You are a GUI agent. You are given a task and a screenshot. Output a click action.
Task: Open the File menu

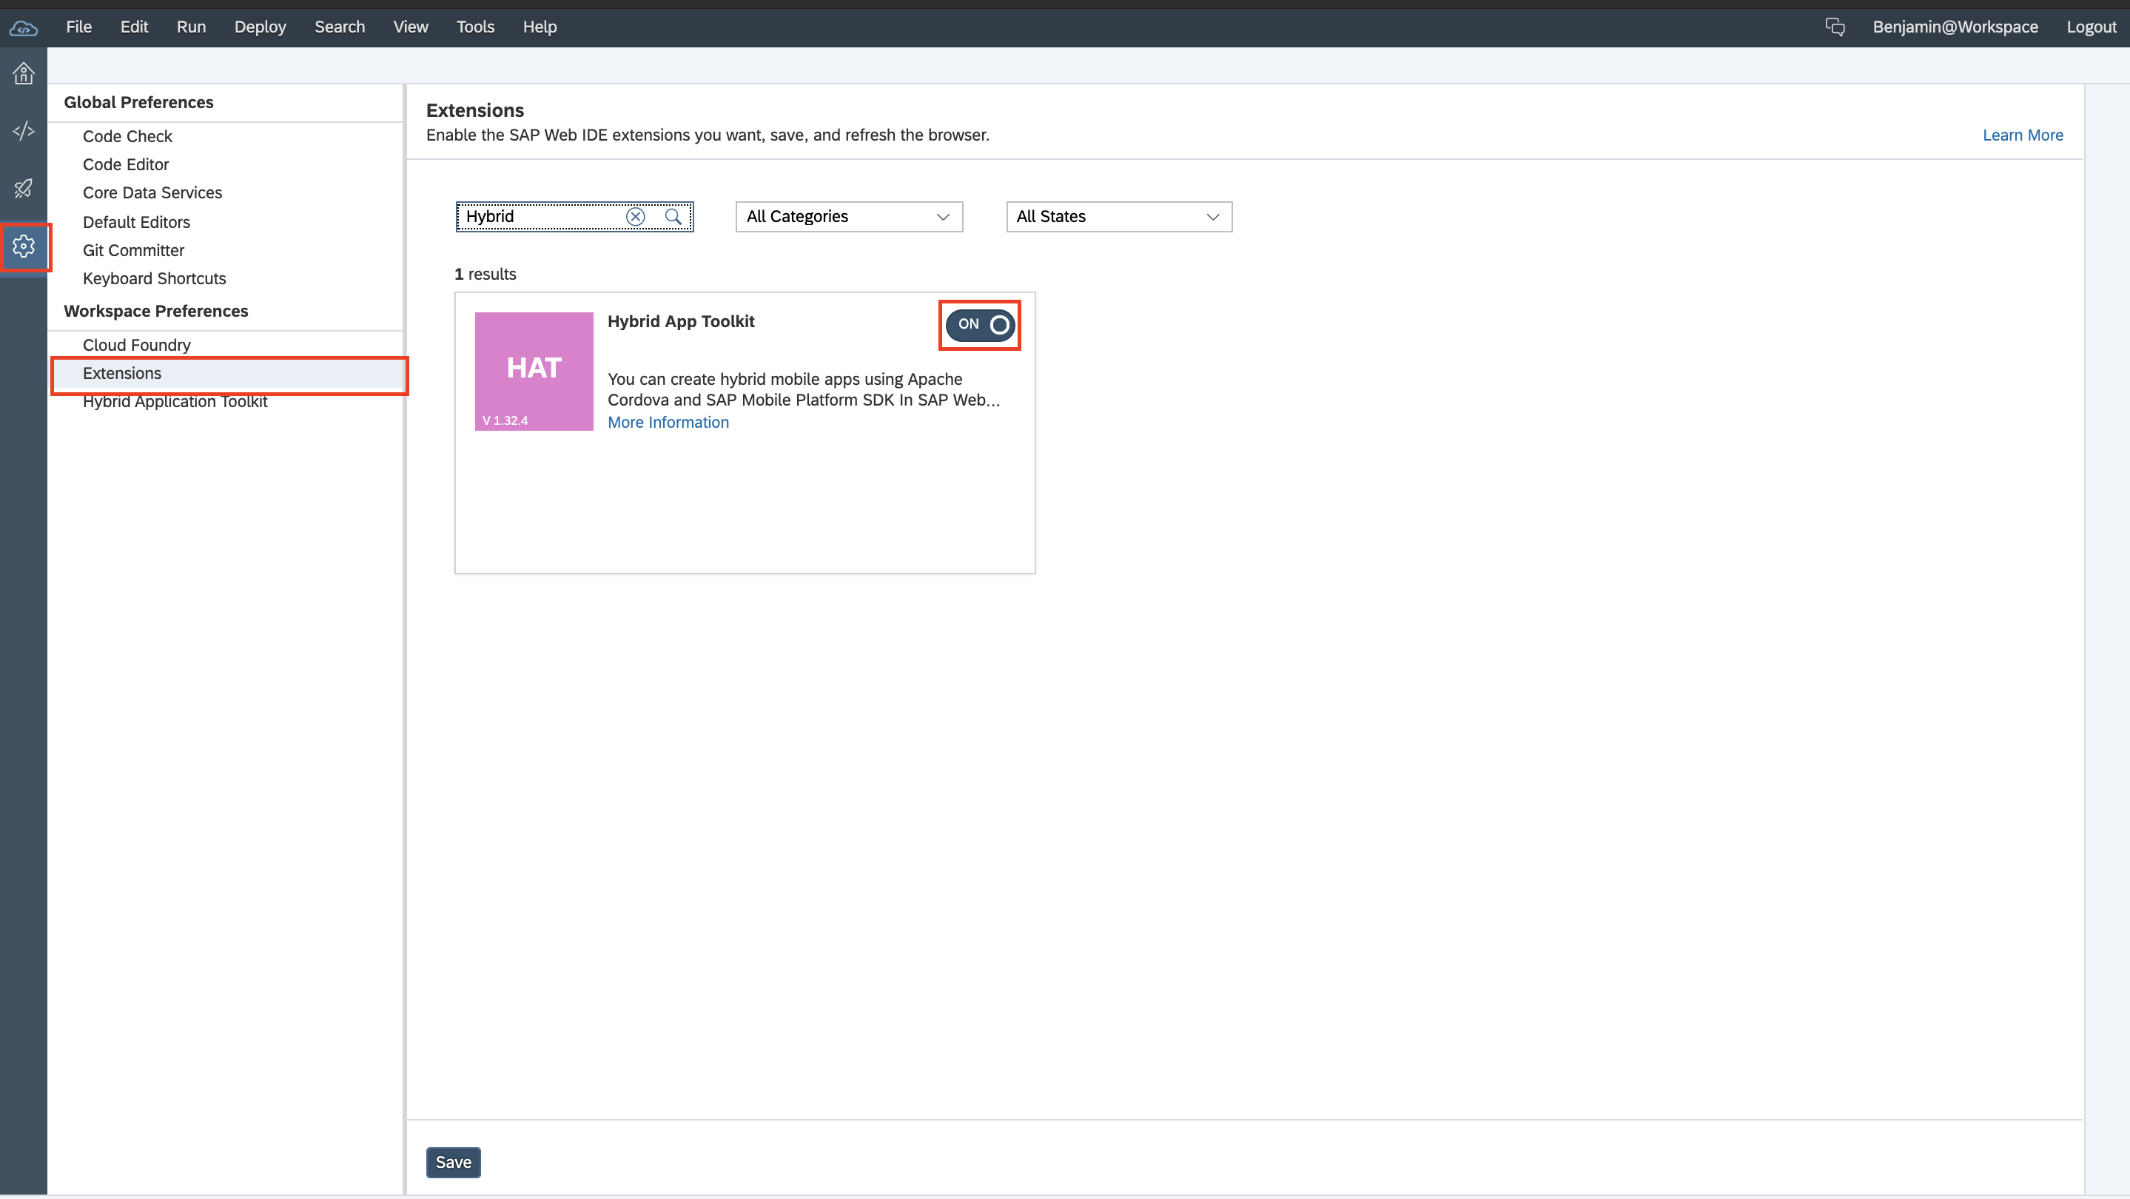point(78,27)
